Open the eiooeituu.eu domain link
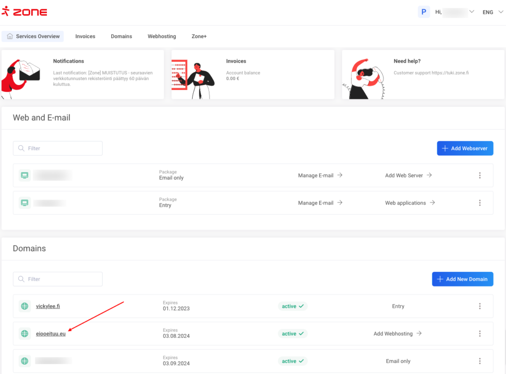 (x=50, y=334)
